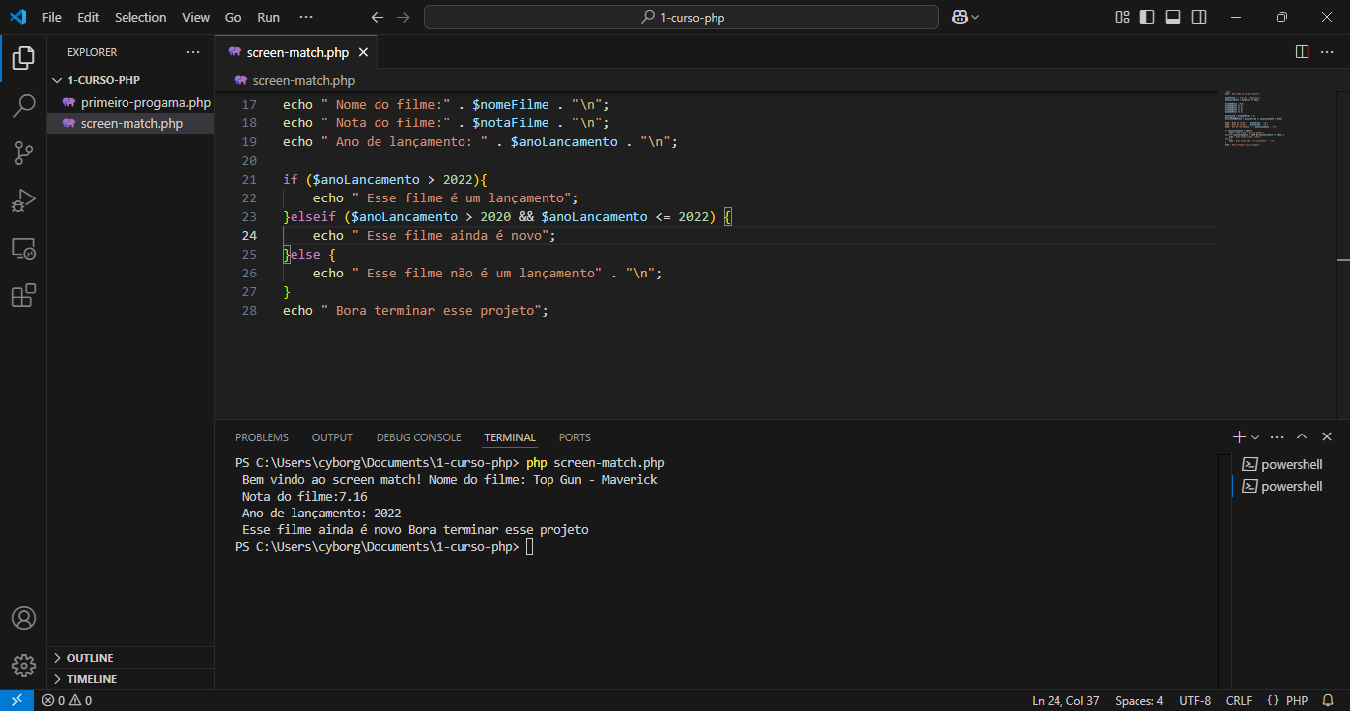Go back using the navigation arrow
The height and width of the screenshot is (711, 1350).
(x=377, y=17)
